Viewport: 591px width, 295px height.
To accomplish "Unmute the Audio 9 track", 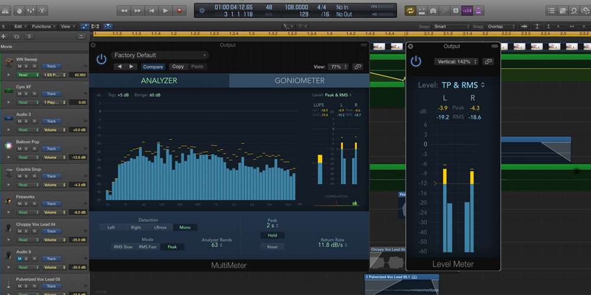I will click(20, 258).
